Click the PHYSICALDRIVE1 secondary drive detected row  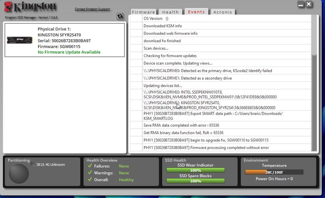coord(220,78)
